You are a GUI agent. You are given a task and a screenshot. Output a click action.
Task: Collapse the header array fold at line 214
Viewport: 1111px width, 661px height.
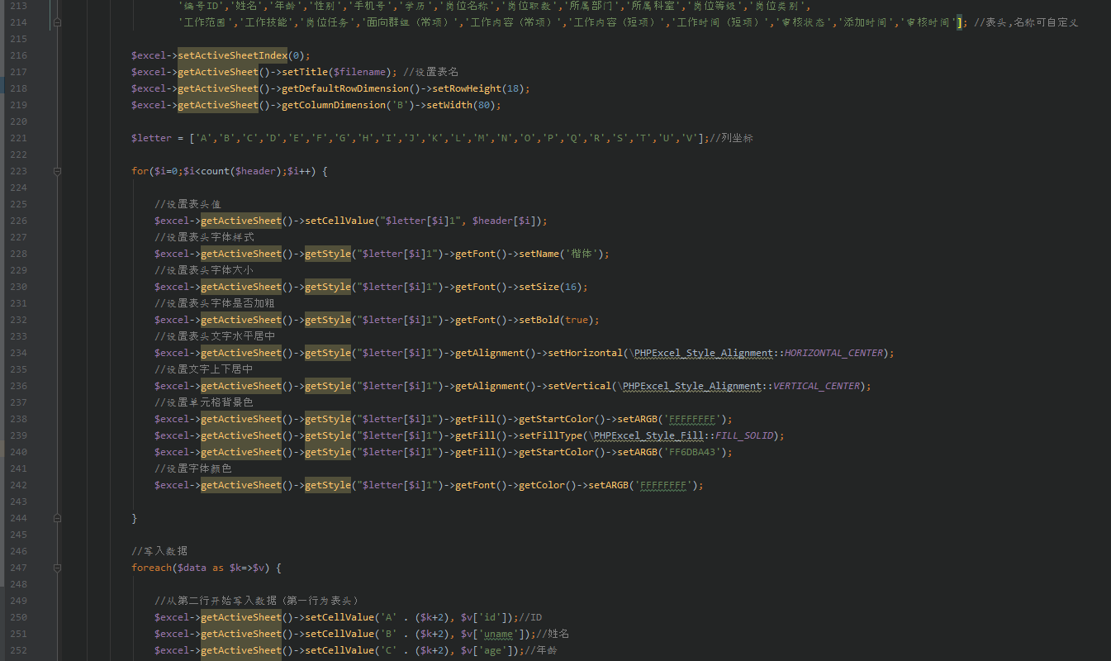[x=58, y=22]
